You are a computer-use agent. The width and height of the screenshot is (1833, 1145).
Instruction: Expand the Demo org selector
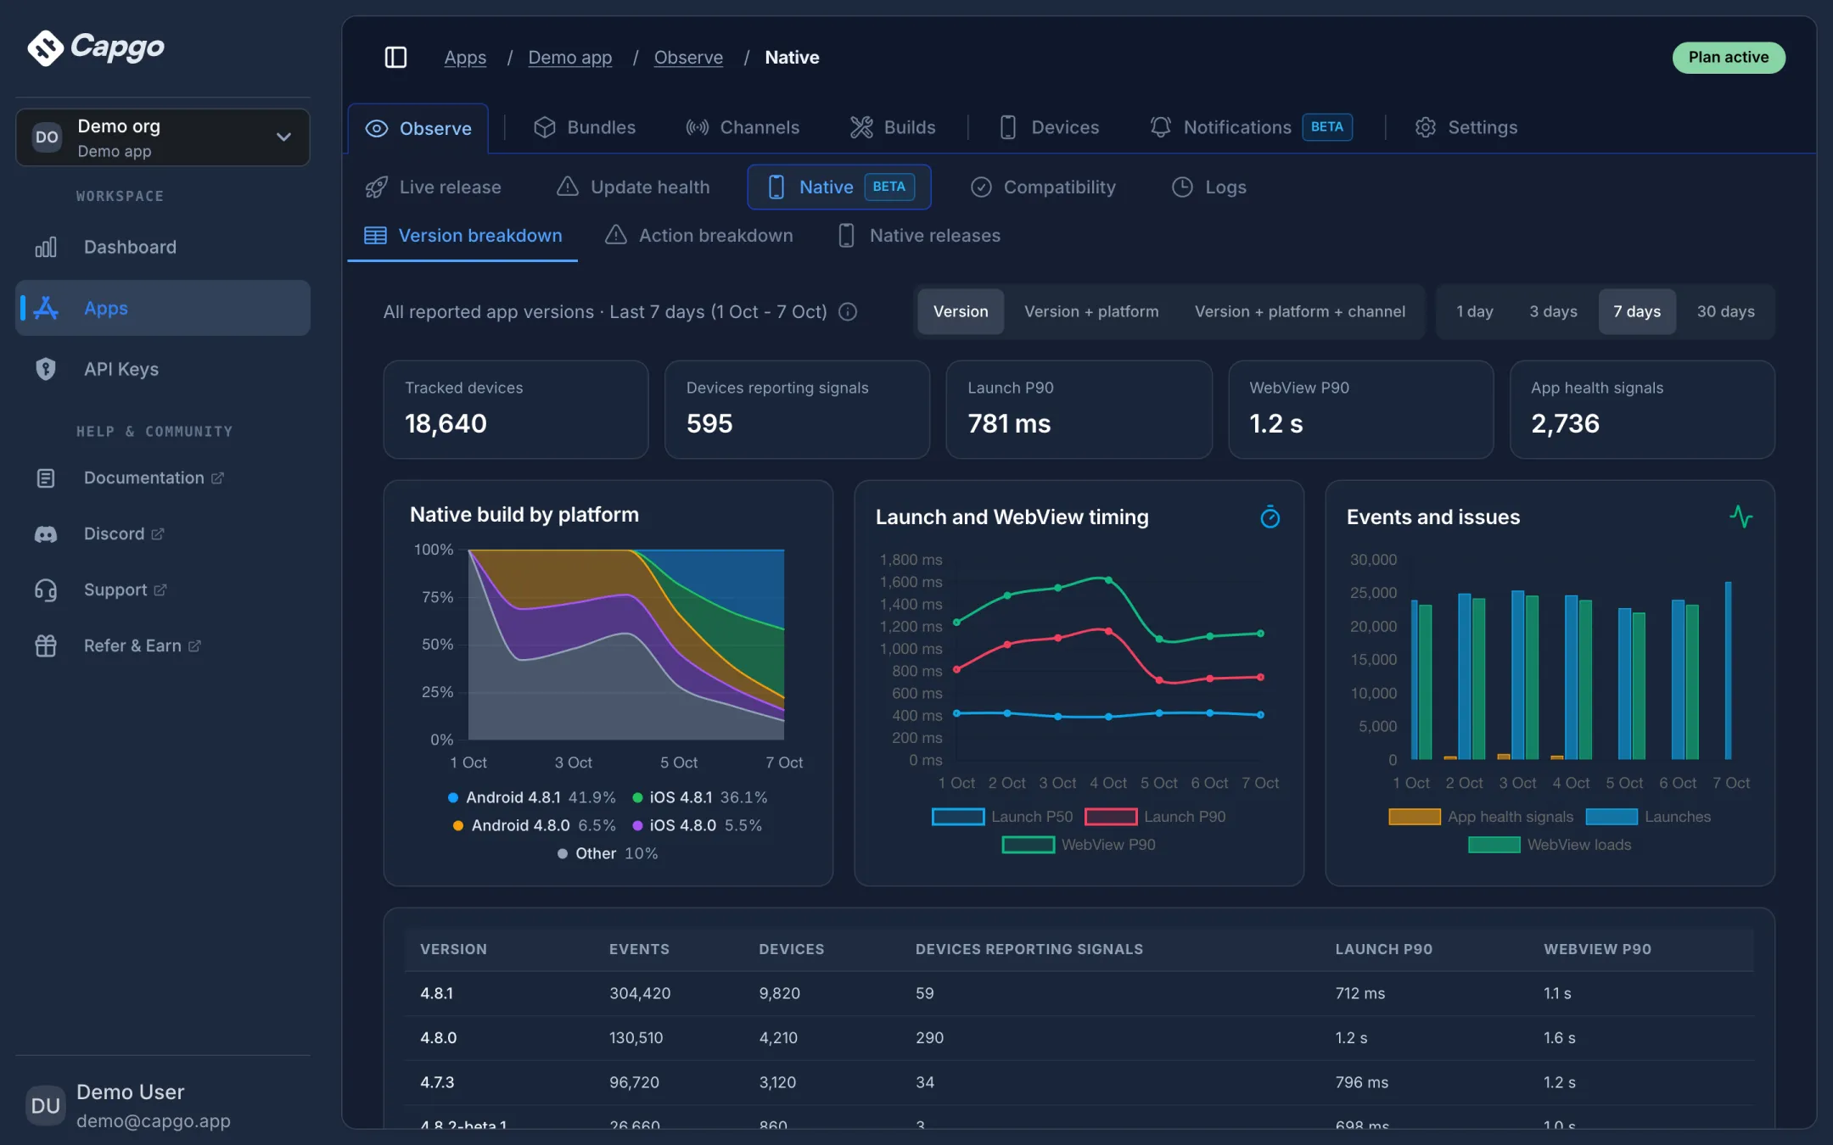(x=163, y=137)
